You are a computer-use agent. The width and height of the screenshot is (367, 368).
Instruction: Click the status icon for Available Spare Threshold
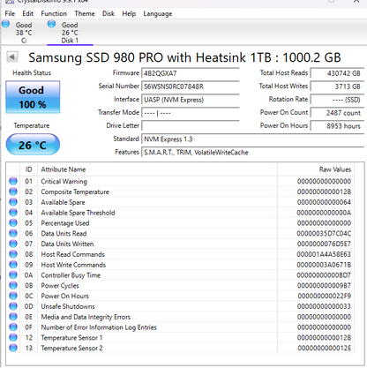pyautogui.click(x=13, y=213)
